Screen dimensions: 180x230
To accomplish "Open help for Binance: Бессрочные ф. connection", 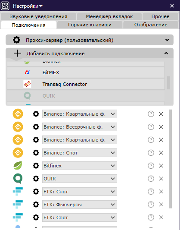I will click(x=151, y=127).
